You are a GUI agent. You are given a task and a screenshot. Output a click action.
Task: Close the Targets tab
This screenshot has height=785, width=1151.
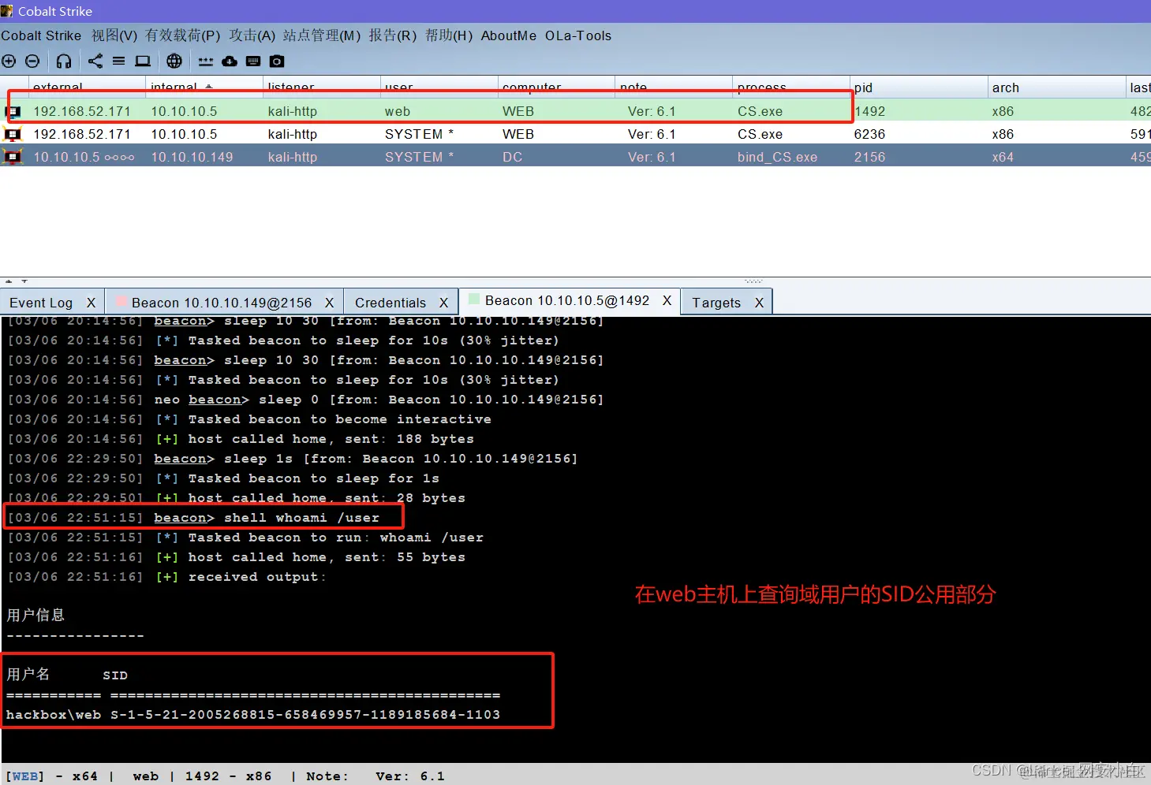(x=759, y=303)
